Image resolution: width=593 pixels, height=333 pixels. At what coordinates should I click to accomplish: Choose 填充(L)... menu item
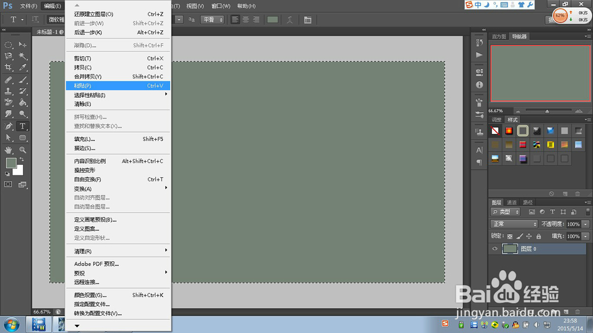[118, 139]
